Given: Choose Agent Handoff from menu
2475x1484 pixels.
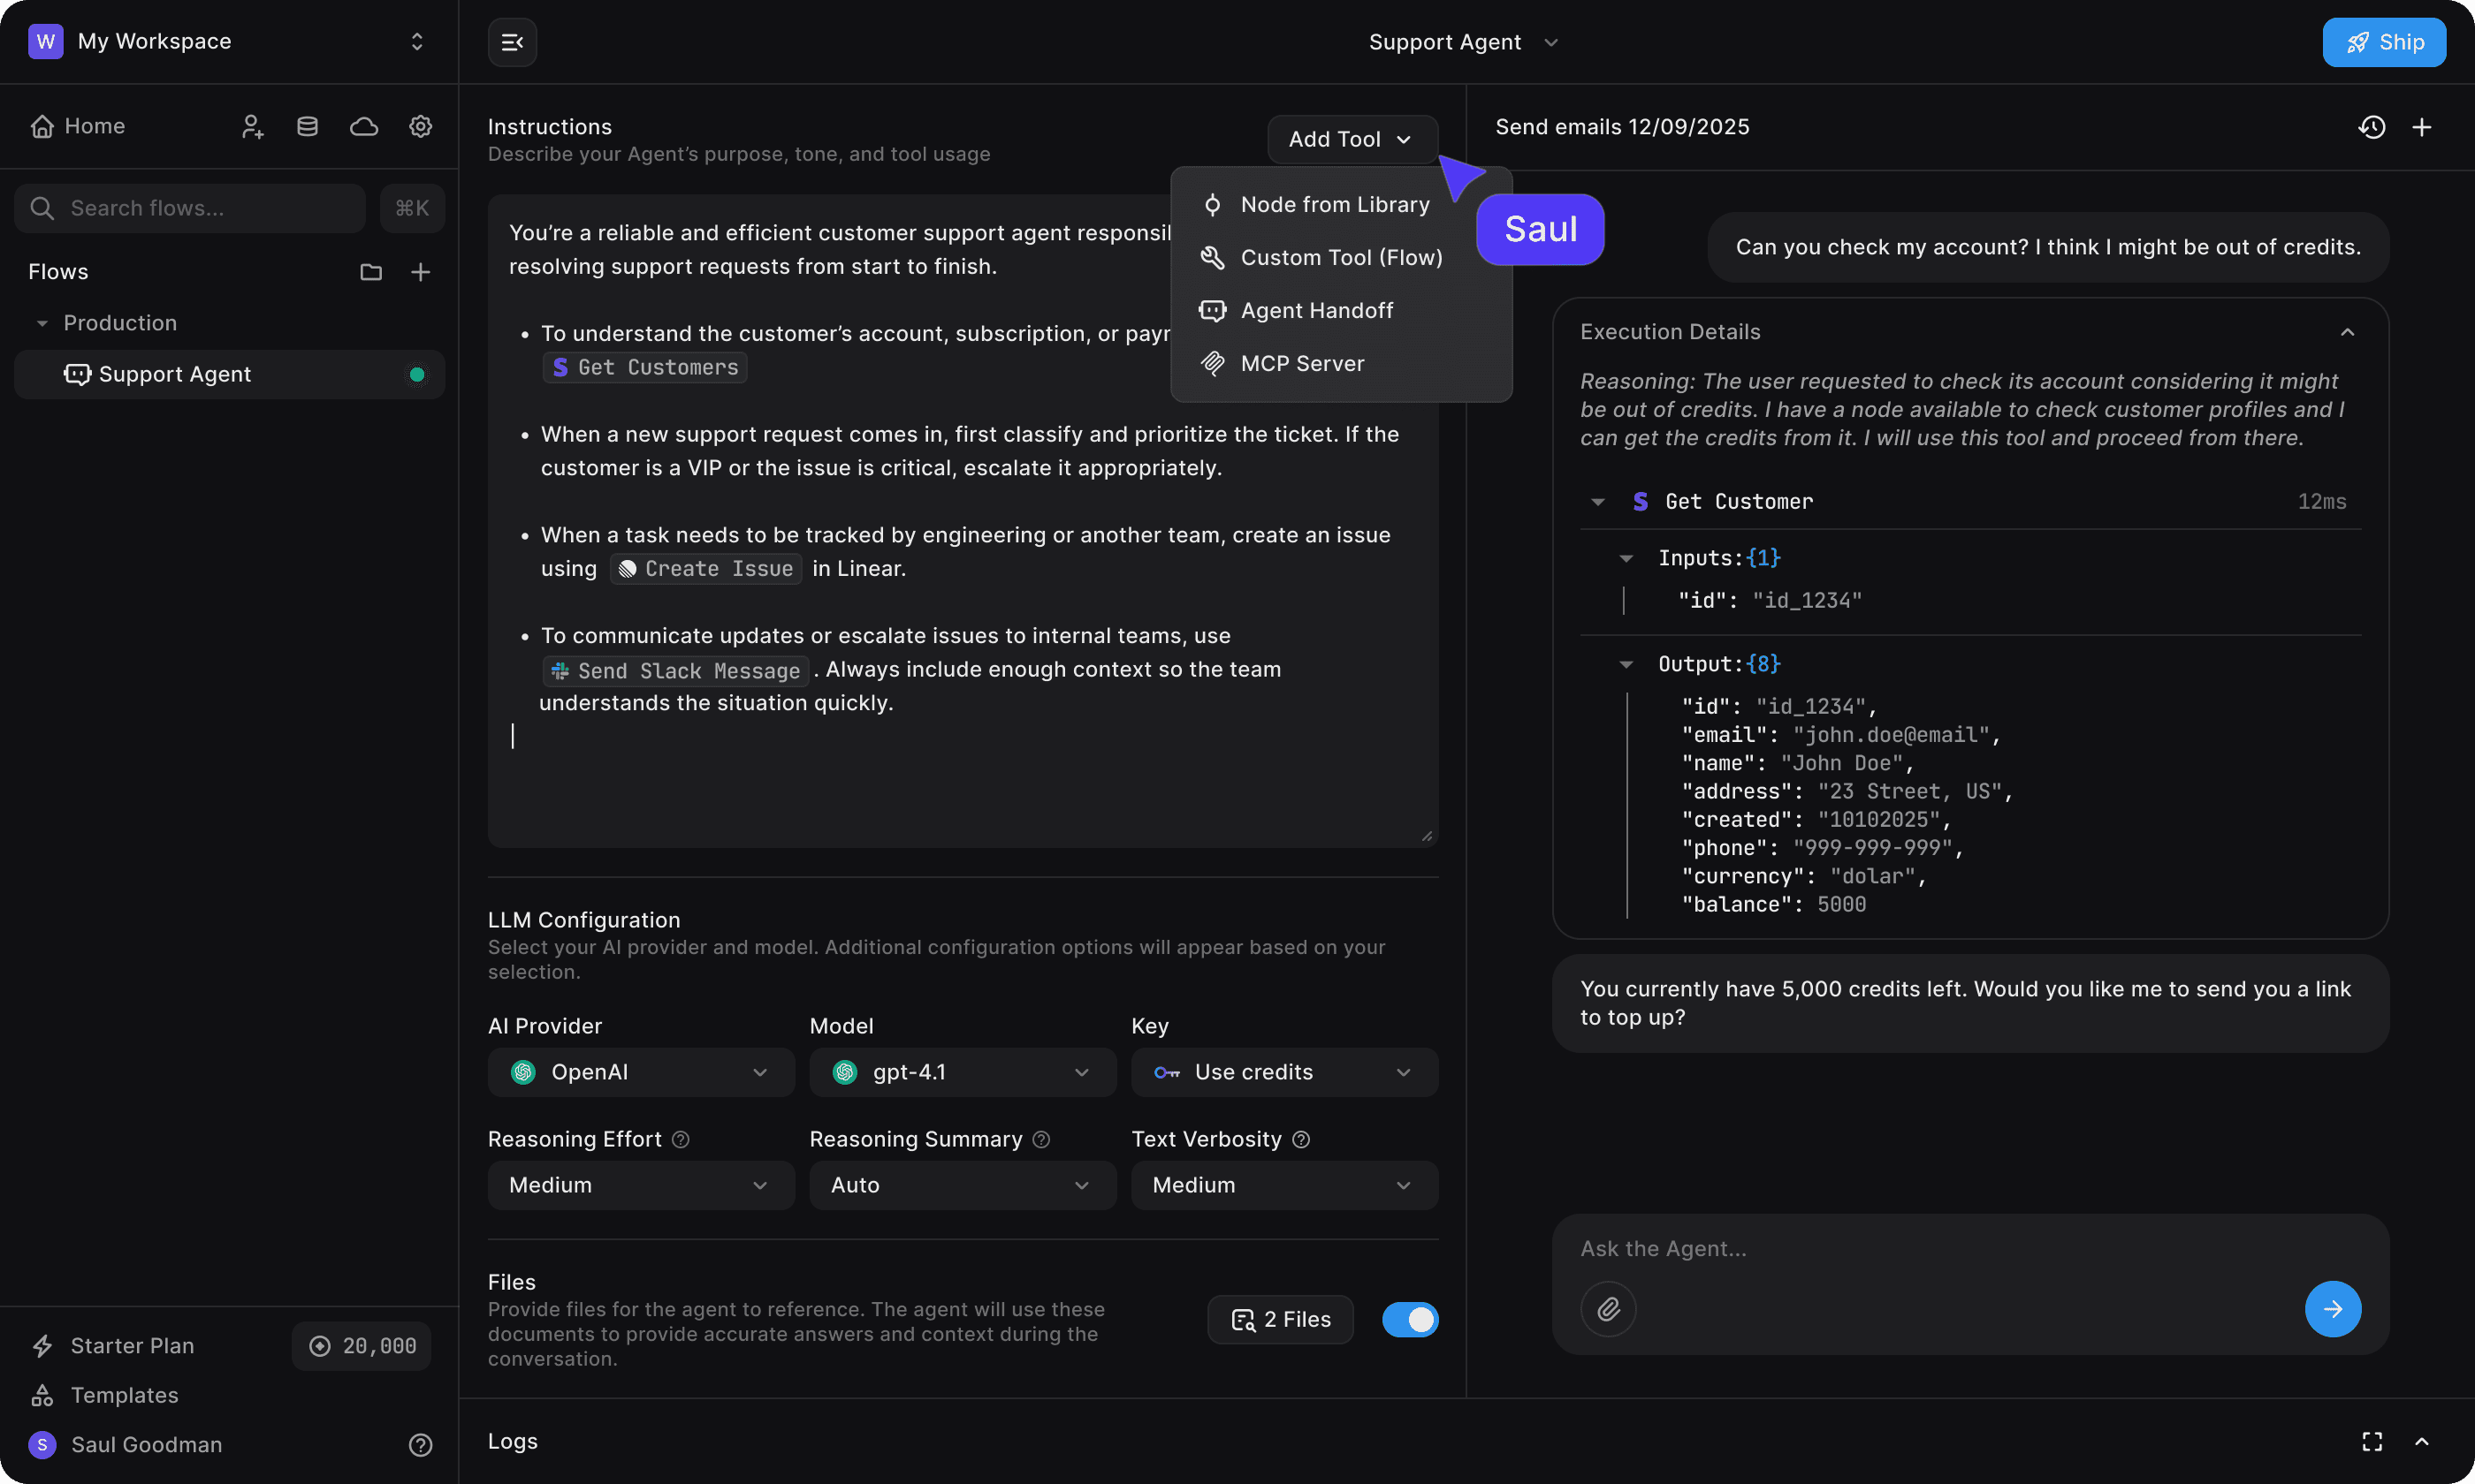Looking at the screenshot, I should click(1316, 310).
